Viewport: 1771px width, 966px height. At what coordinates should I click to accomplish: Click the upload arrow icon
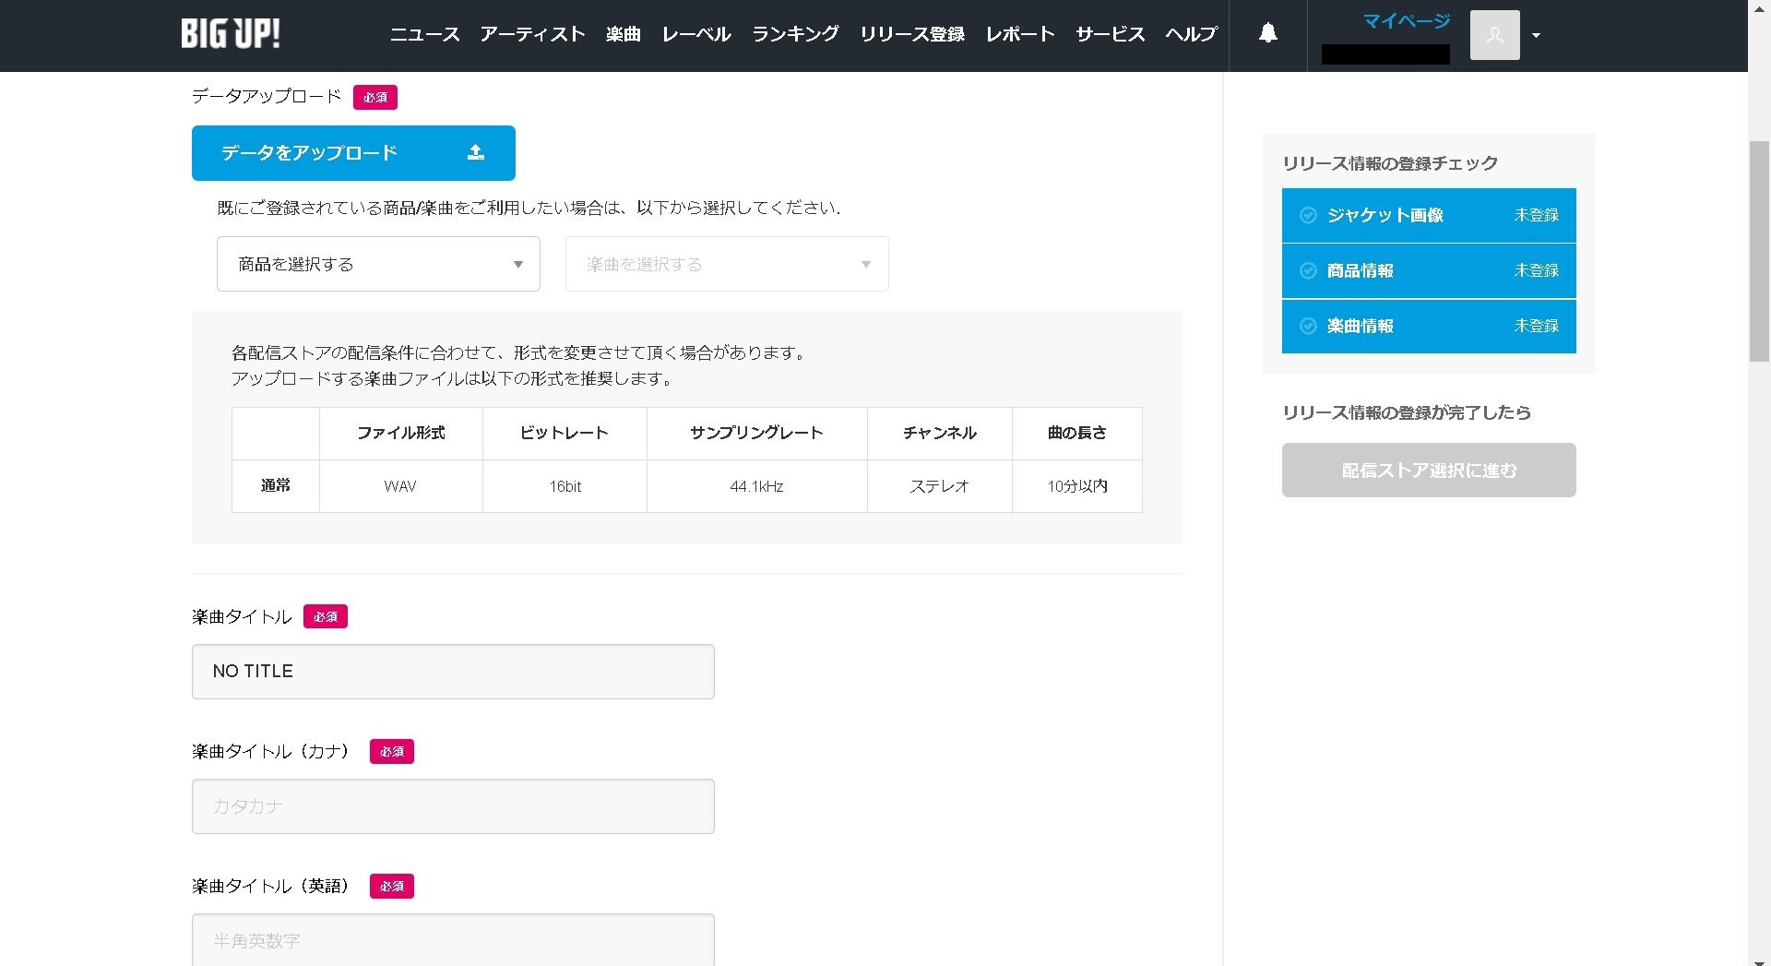pos(476,152)
